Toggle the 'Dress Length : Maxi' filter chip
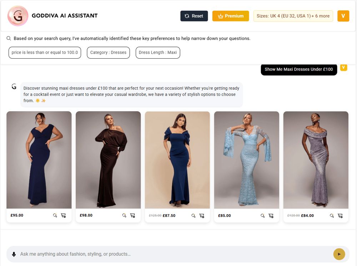The height and width of the screenshot is (266, 357). (x=158, y=53)
